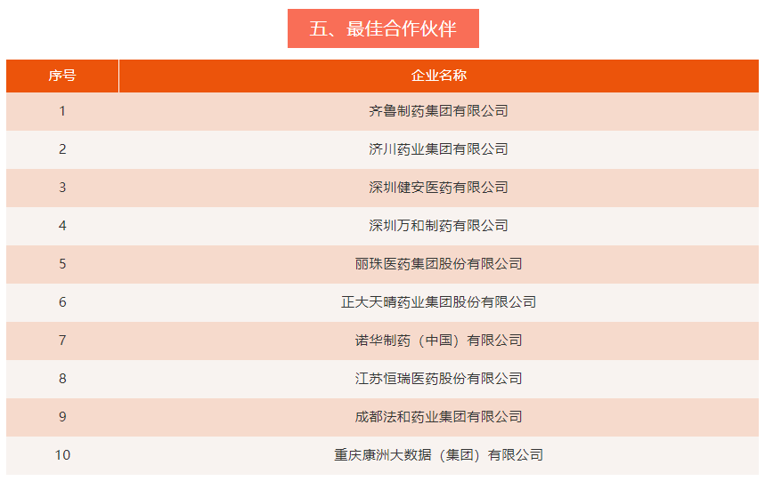Click serial number 4 in 深圳万和 row
This screenshot has height=489, width=765.
point(62,226)
